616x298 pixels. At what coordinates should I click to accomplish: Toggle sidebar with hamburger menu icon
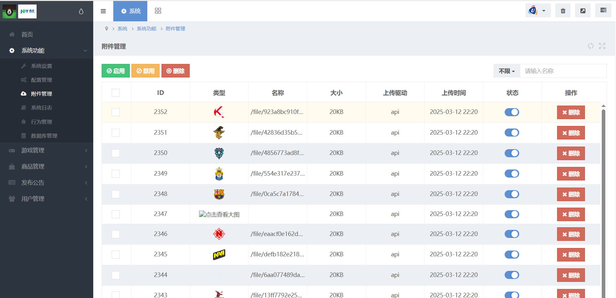103,11
